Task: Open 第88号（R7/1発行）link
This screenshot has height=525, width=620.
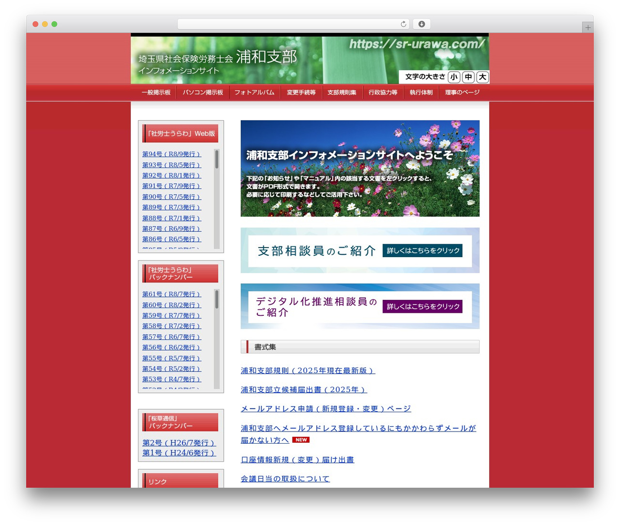Action: coord(171,218)
